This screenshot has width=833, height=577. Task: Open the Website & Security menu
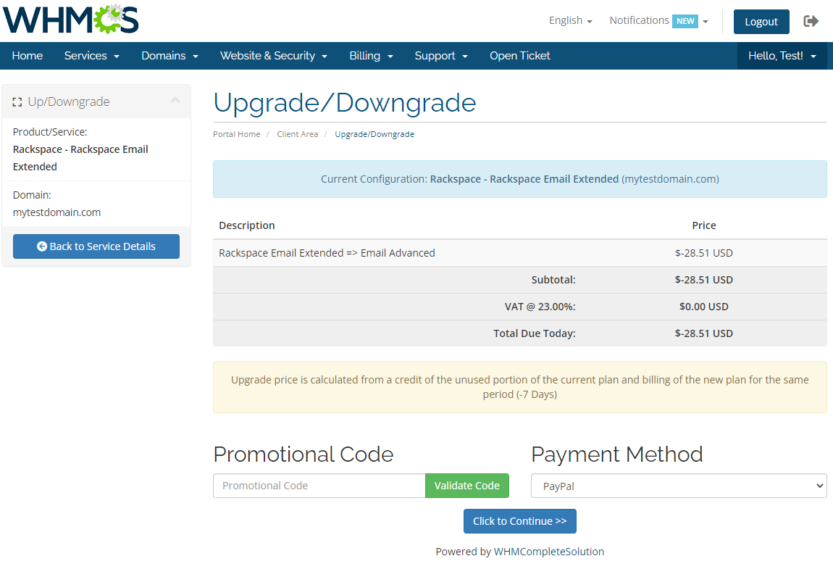click(x=274, y=56)
